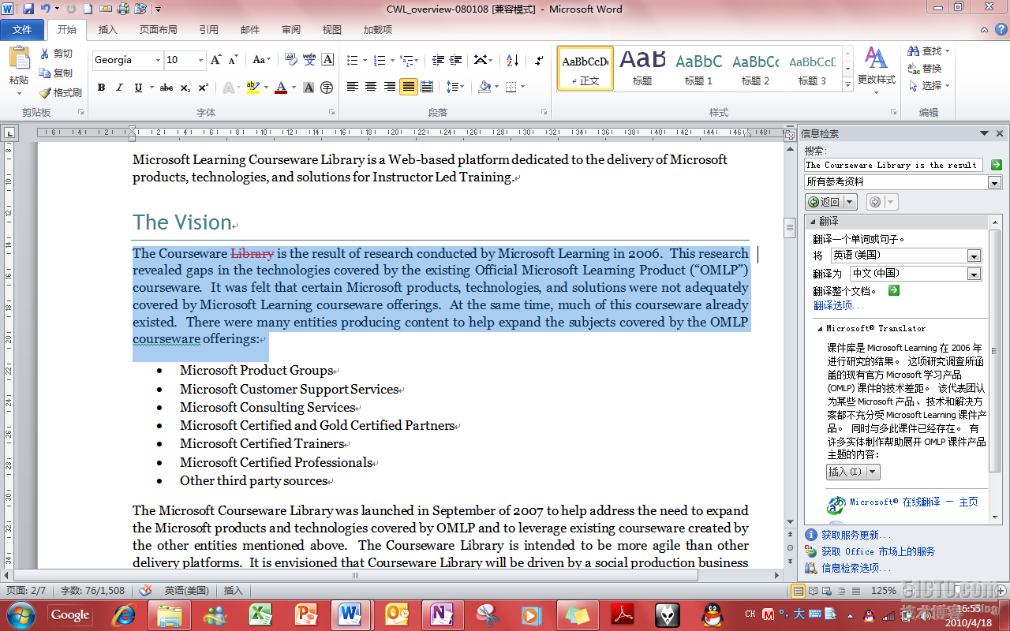Switch to the 页面布局 ribbon tab
Screen dimensions: 1010x631
[x=159, y=30]
